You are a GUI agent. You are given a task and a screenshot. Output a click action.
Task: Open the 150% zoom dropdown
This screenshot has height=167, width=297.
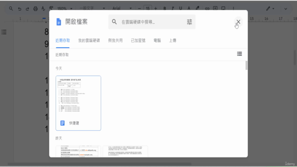click(x=65, y=8)
